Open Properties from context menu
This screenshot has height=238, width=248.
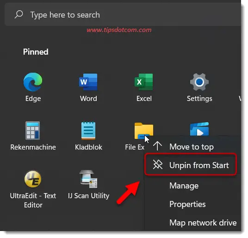(192, 204)
